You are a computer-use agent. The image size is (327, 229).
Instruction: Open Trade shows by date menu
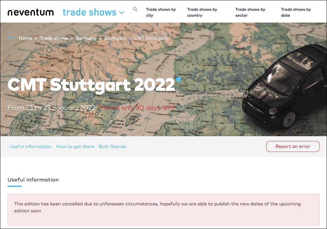(x=296, y=12)
